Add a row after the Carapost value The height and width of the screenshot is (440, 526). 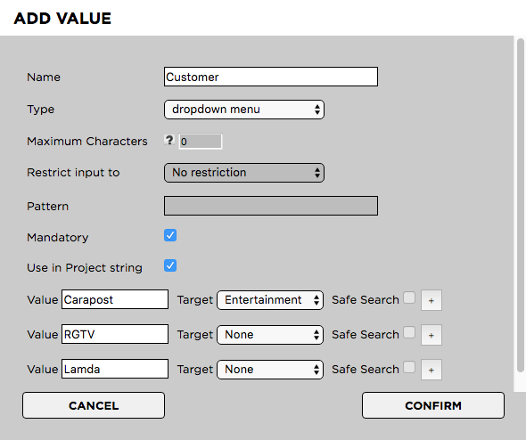(431, 300)
